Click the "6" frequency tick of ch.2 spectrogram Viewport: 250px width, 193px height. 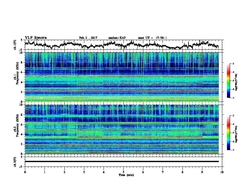pos(22,124)
